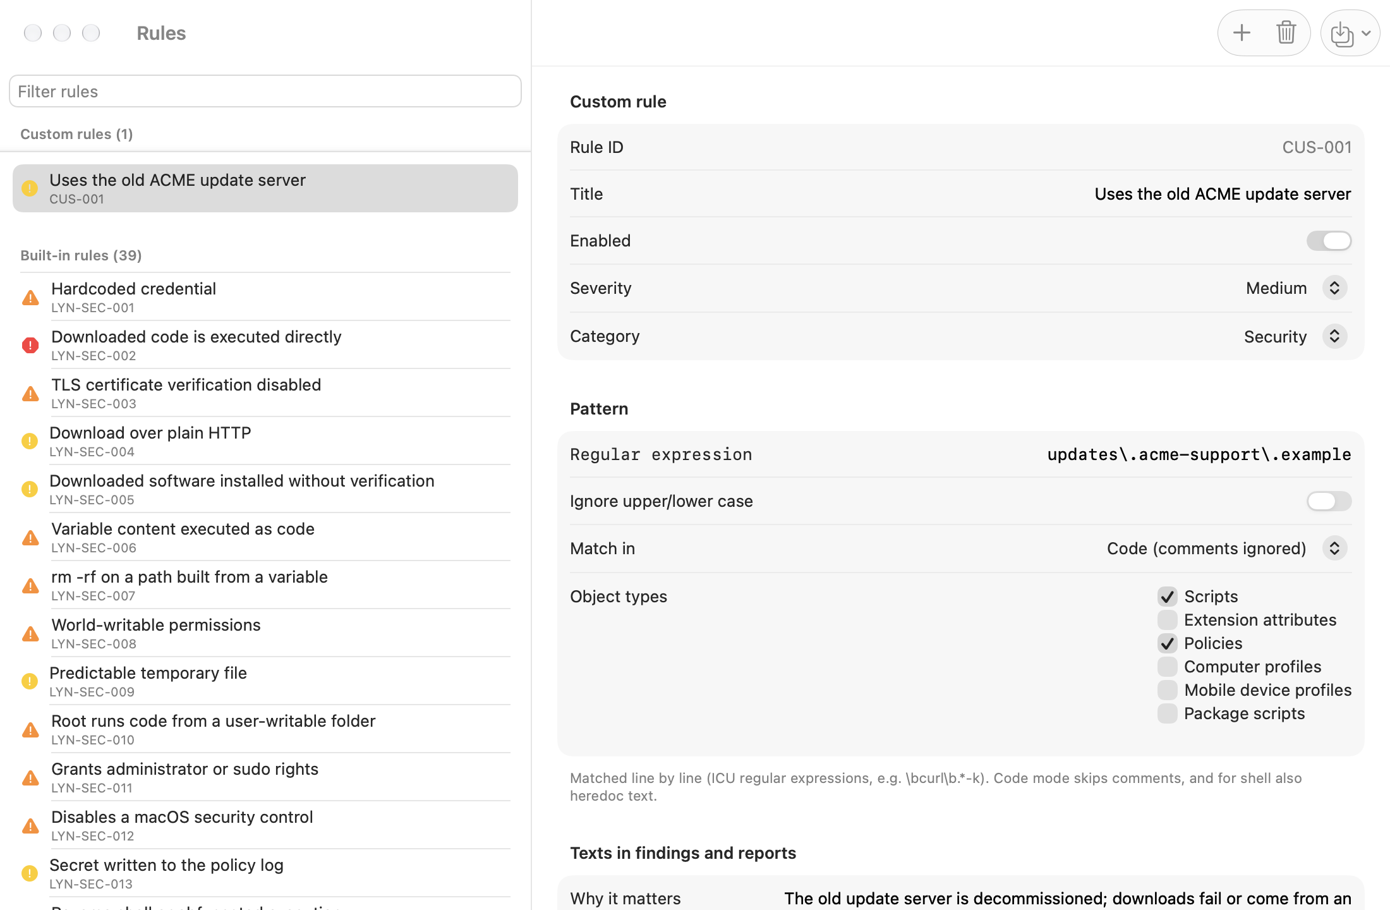Check the Extension attributes checkbox

tap(1167, 620)
